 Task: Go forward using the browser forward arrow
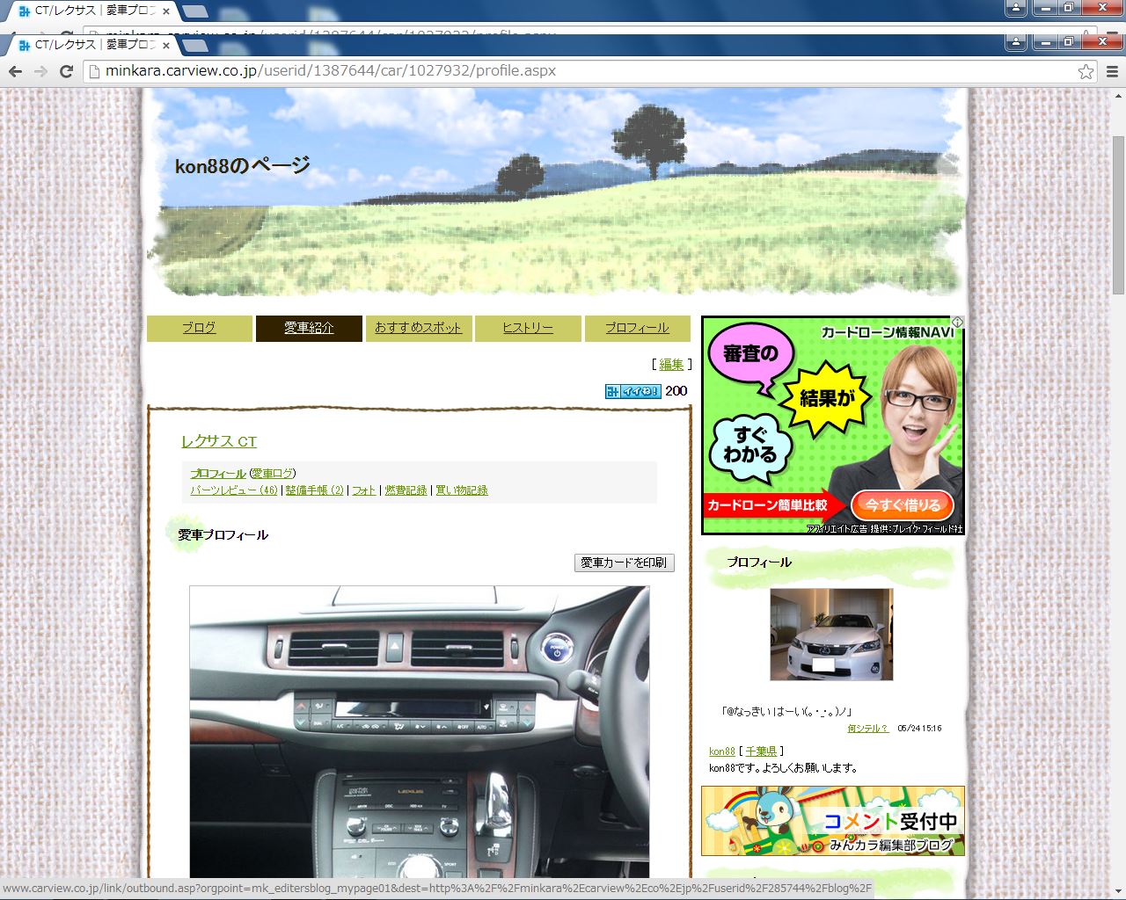coord(40,71)
